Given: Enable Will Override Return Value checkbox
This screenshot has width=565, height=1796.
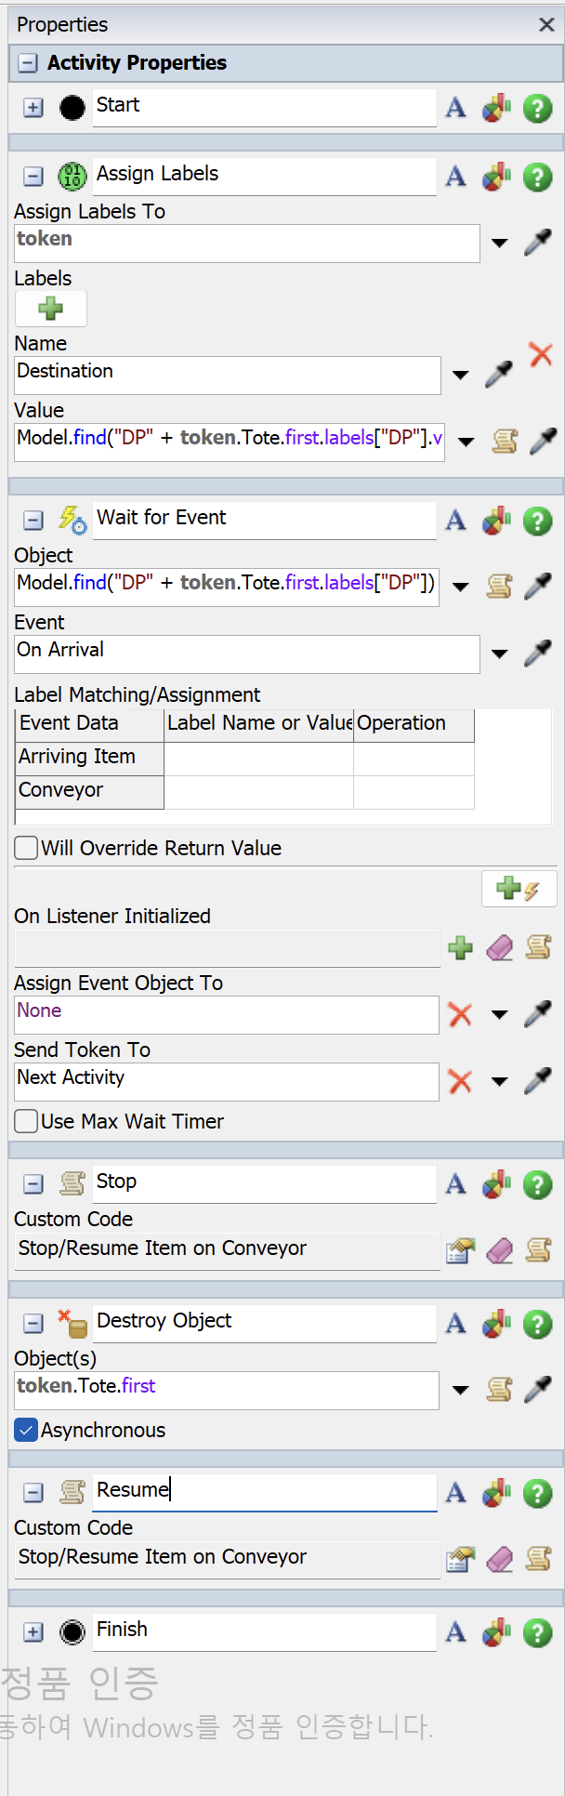Looking at the screenshot, I should [x=27, y=848].
